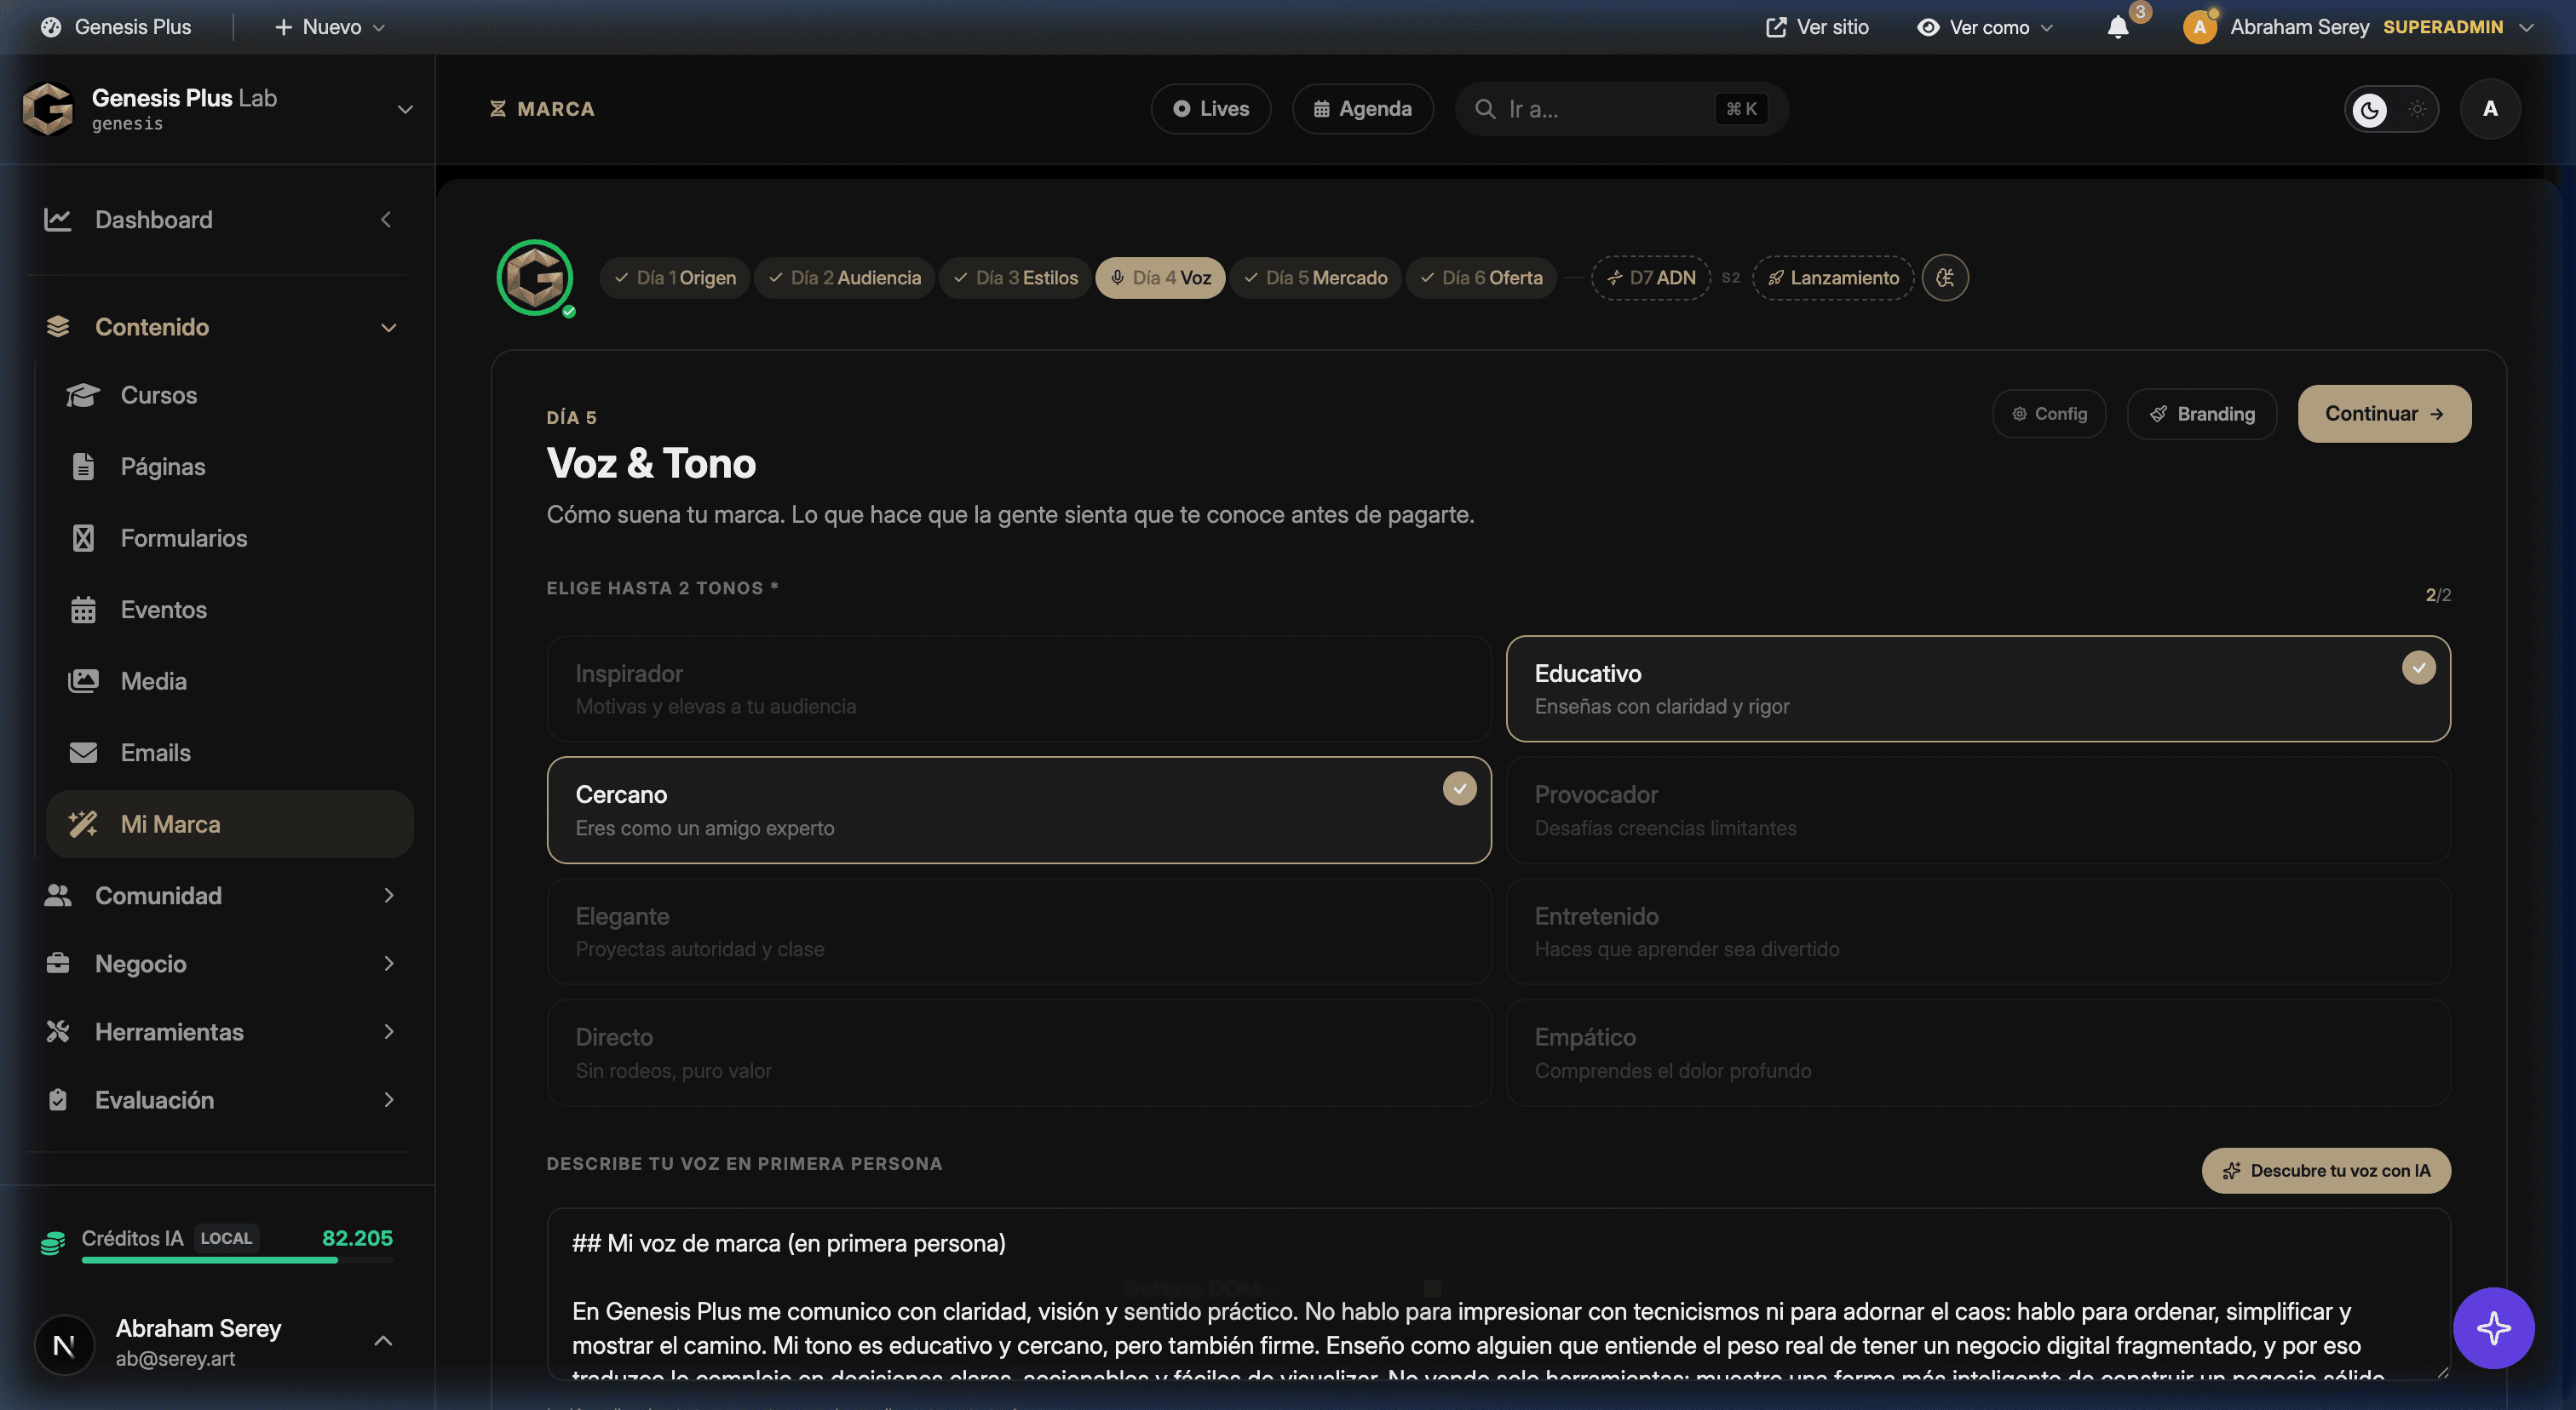
Task: Open the Nuevo dropdown
Action: [x=330, y=27]
